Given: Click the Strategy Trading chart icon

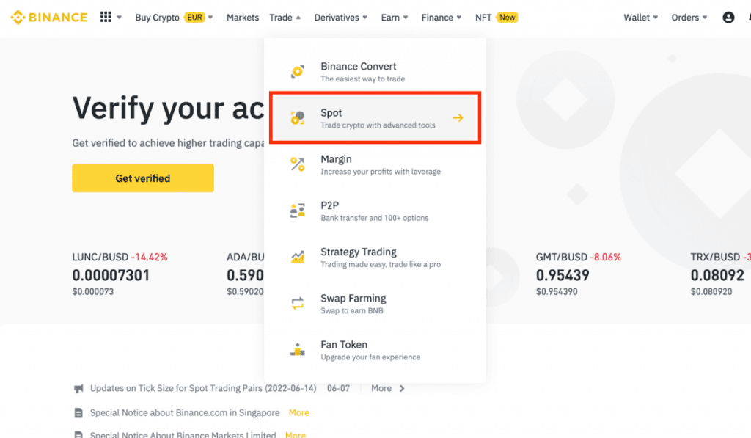Looking at the screenshot, I should point(297,258).
